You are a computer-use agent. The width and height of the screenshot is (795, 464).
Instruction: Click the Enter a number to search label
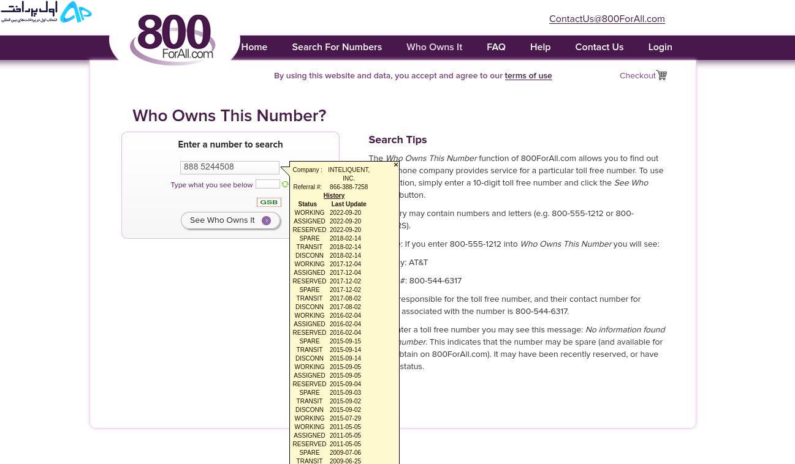click(x=230, y=145)
